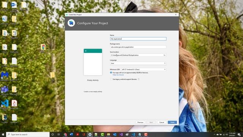
Task: Click the greyed-out Next button
Action: click(x=151, y=123)
